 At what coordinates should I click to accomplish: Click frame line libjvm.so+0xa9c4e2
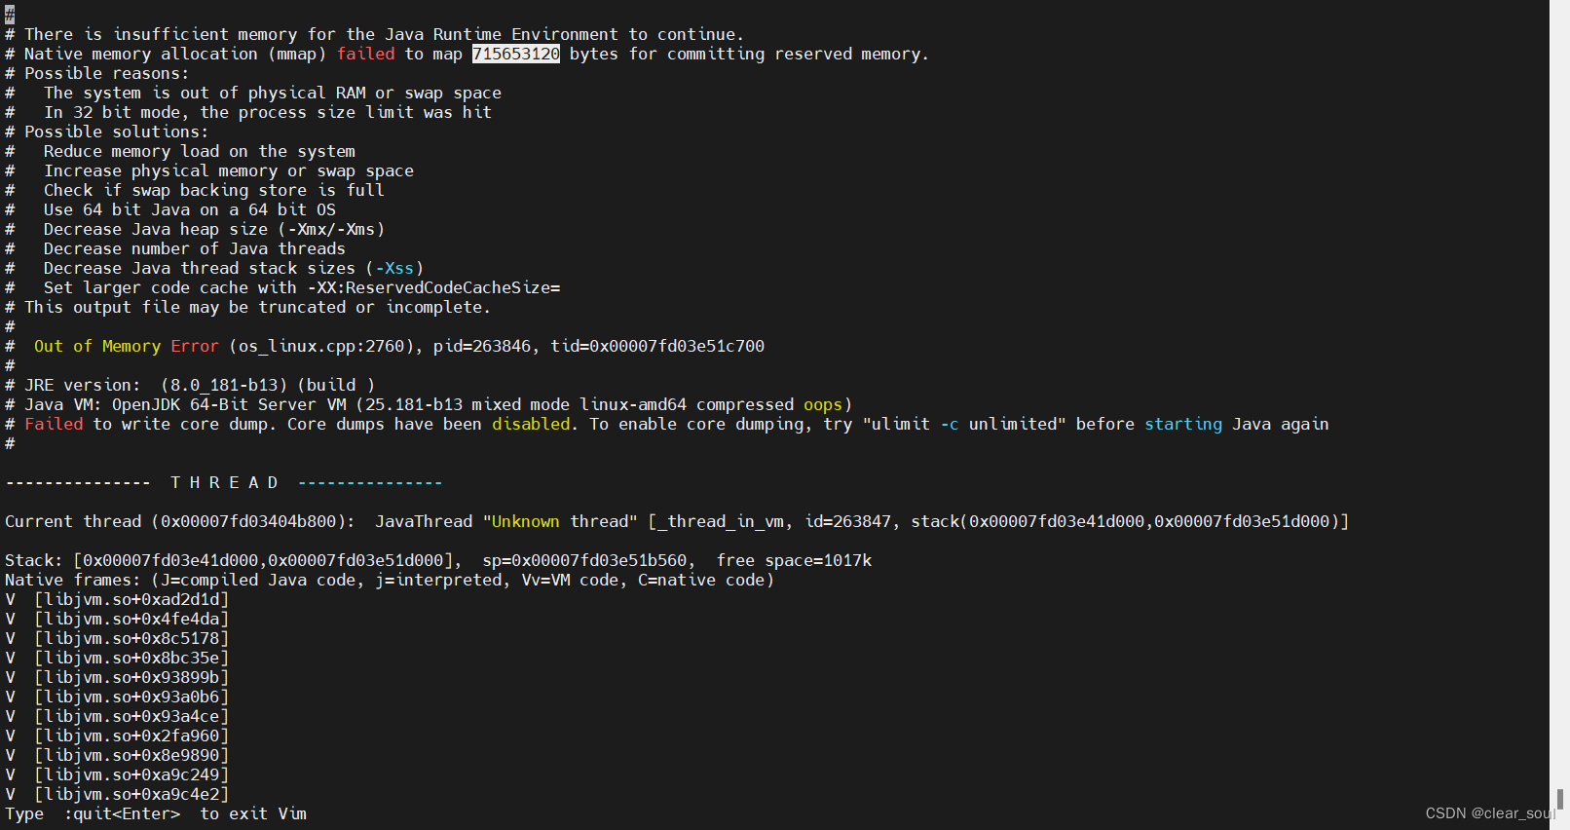click(117, 794)
